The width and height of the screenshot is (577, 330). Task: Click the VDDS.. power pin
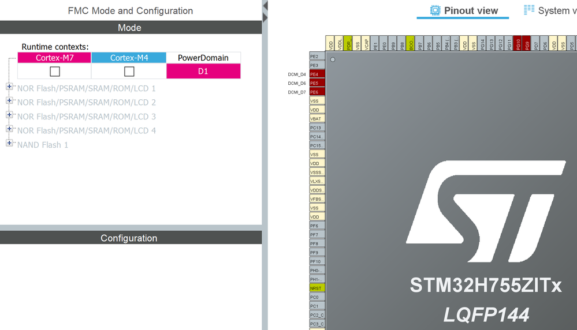coord(317,190)
